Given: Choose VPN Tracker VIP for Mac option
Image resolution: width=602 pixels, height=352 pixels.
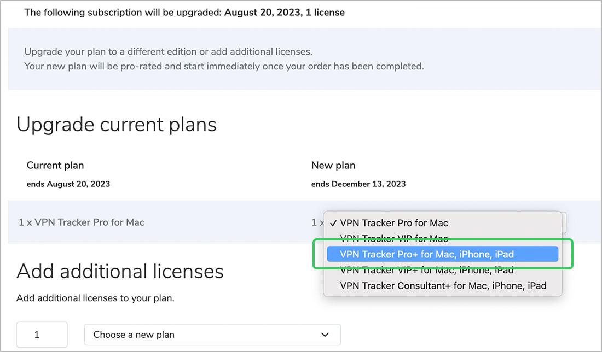Looking at the screenshot, I should pyautogui.click(x=394, y=239).
